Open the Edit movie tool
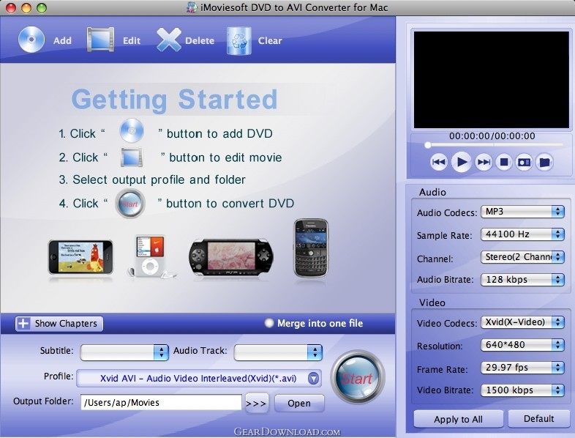 click(100, 40)
